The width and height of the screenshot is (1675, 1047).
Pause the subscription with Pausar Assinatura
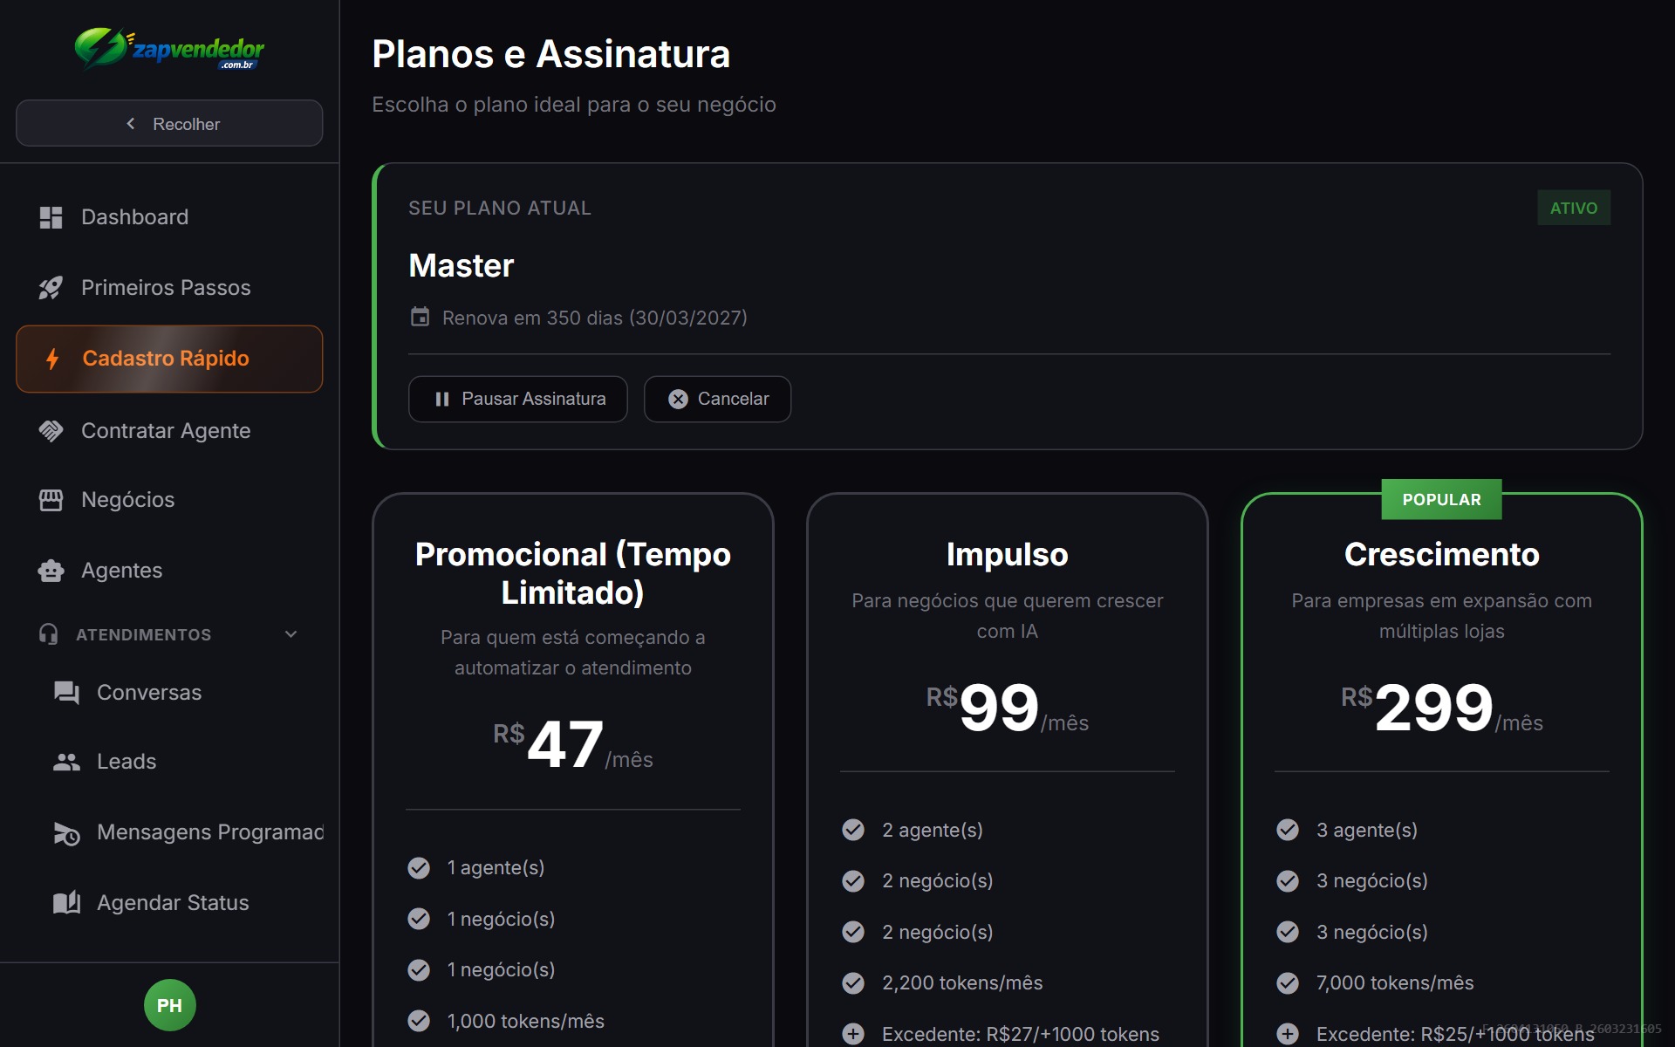coord(518,399)
